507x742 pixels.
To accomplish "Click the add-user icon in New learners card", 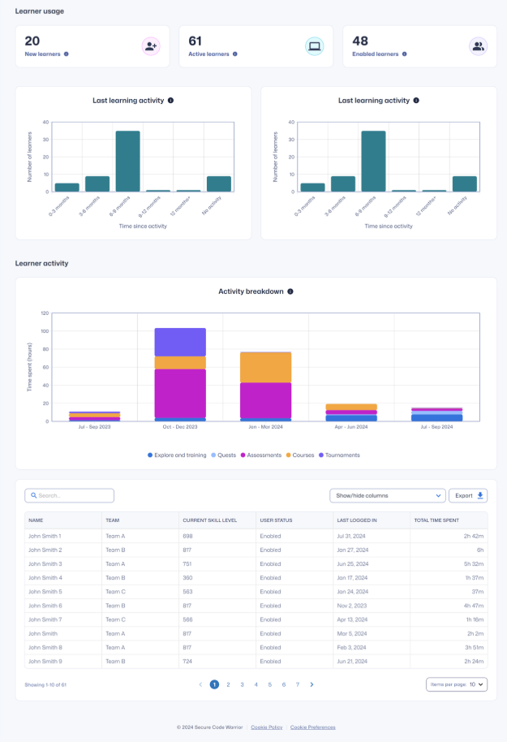I will pos(151,46).
